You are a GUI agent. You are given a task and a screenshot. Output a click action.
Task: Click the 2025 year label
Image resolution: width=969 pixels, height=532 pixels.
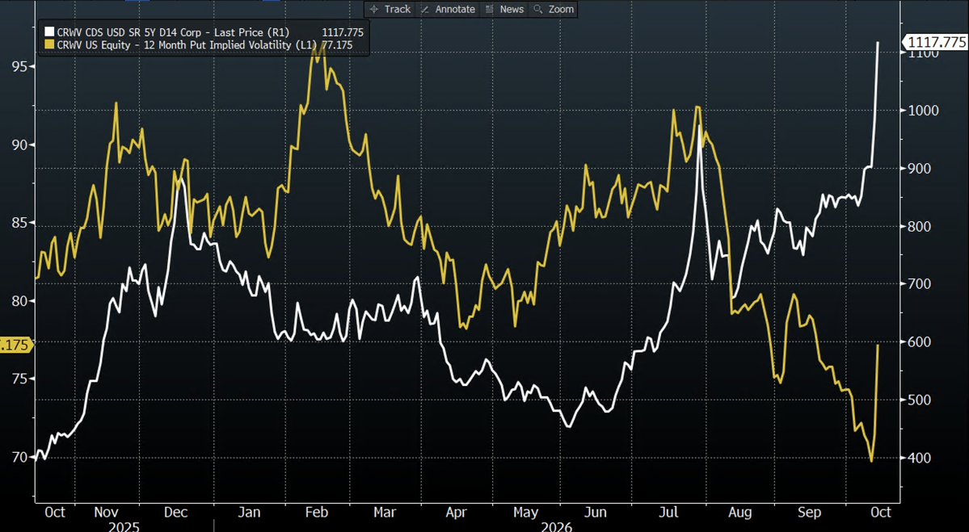(x=124, y=526)
